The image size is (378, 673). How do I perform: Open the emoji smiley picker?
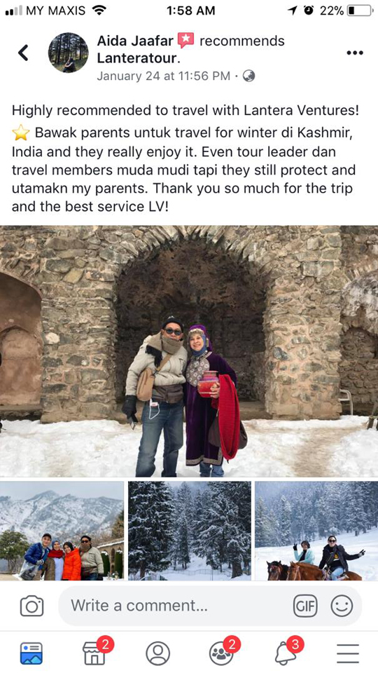click(342, 606)
